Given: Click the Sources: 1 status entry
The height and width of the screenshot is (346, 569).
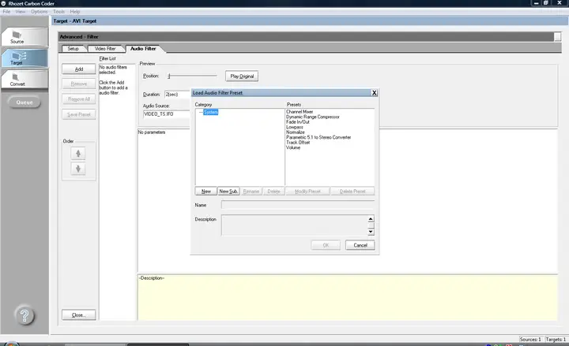Looking at the screenshot, I should pos(530,340).
